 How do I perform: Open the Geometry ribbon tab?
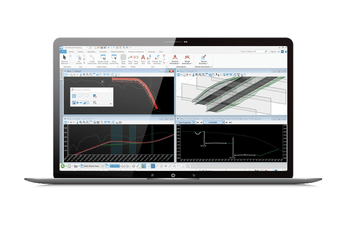point(91,52)
